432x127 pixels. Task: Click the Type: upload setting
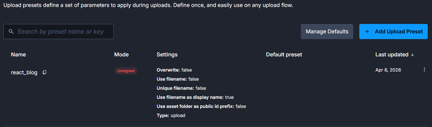[x=171, y=115]
